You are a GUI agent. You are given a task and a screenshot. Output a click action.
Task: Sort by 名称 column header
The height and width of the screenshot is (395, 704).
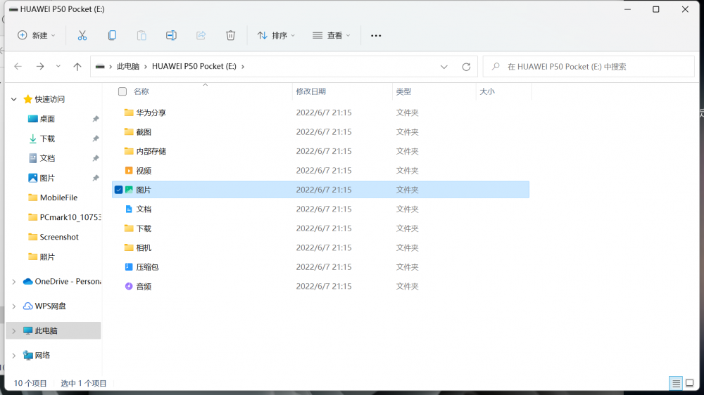pos(141,91)
